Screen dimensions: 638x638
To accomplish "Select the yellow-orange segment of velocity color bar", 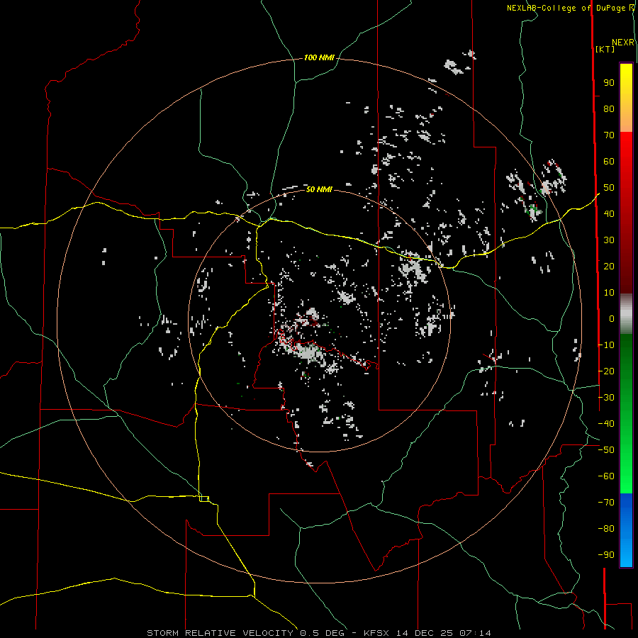I will click(x=626, y=98).
